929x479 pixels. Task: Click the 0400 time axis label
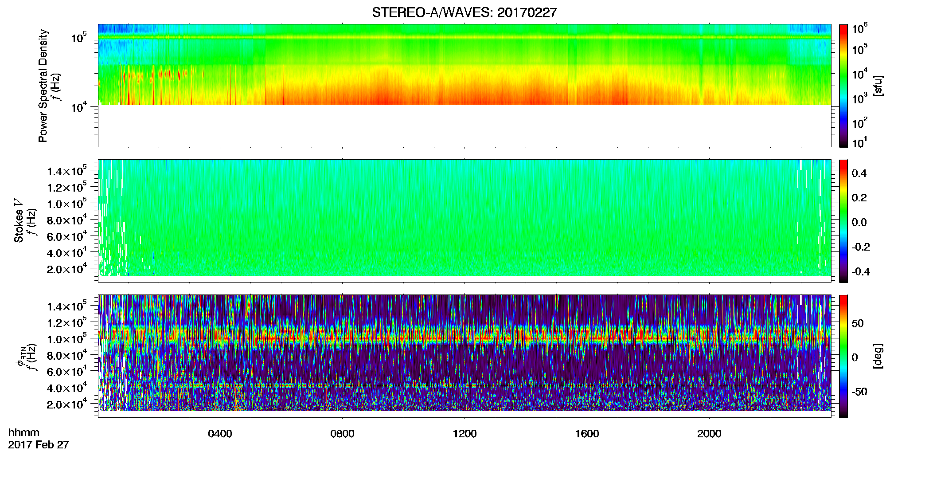[x=220, y=434]
